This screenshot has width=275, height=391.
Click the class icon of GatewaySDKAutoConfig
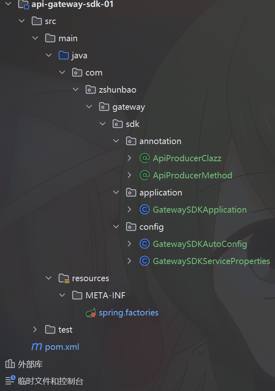click(x=144, y=244)
